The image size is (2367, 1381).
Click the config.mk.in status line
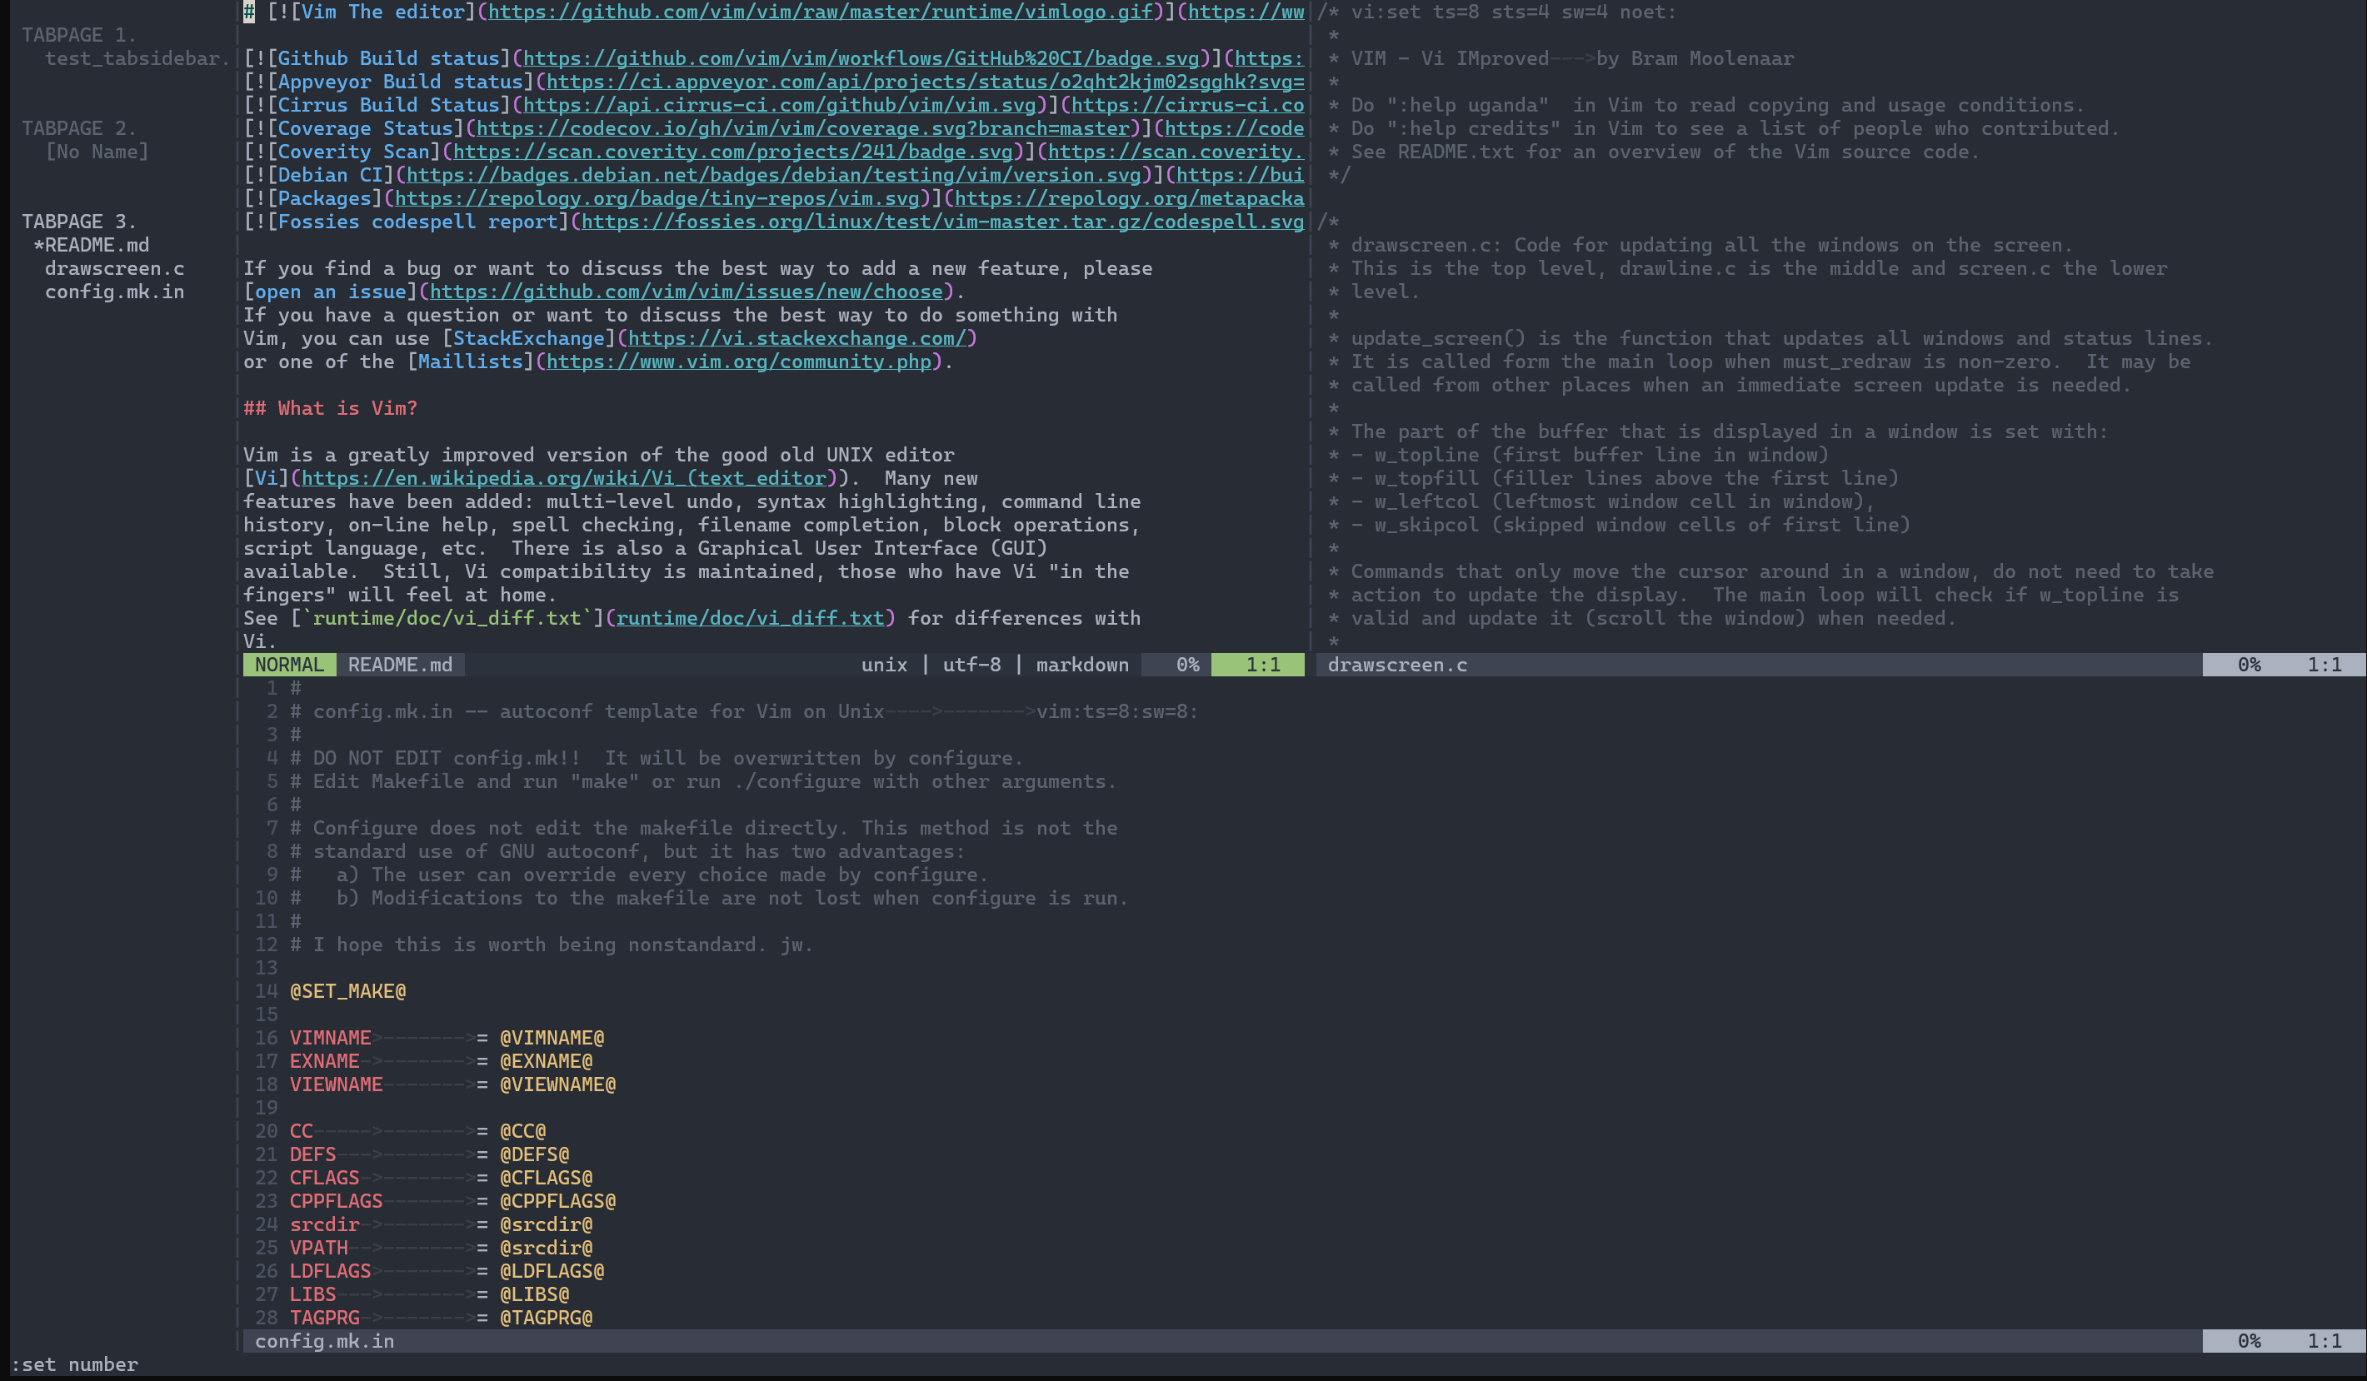tap(324, 1341)
